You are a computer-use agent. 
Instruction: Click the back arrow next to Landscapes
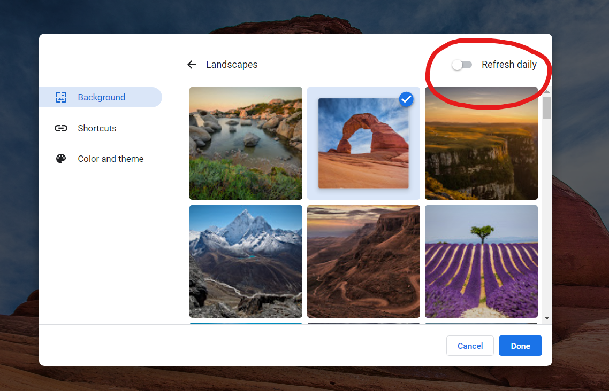(191, 64)
